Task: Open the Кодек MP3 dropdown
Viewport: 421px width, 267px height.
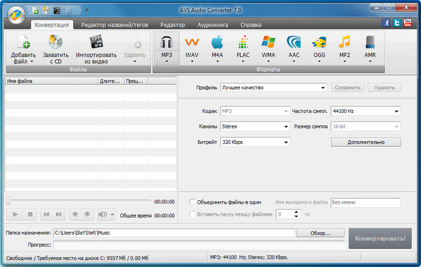Action: pos(255,111)
